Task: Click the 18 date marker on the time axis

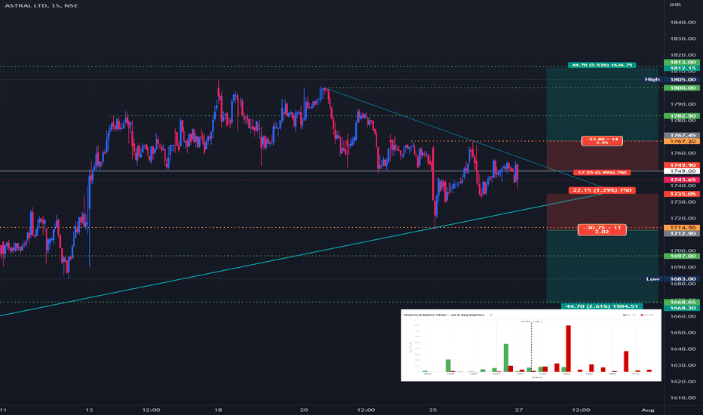Action: 218,410
